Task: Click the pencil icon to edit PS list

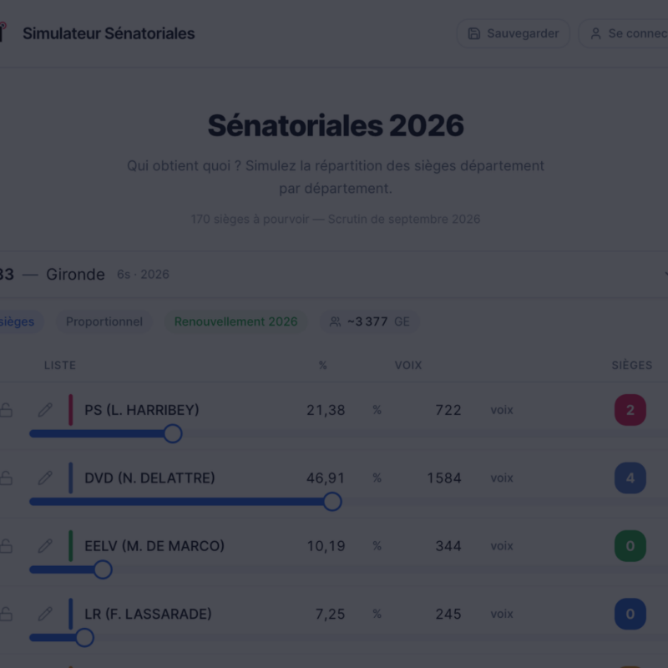Action: (x=46, y=410)
